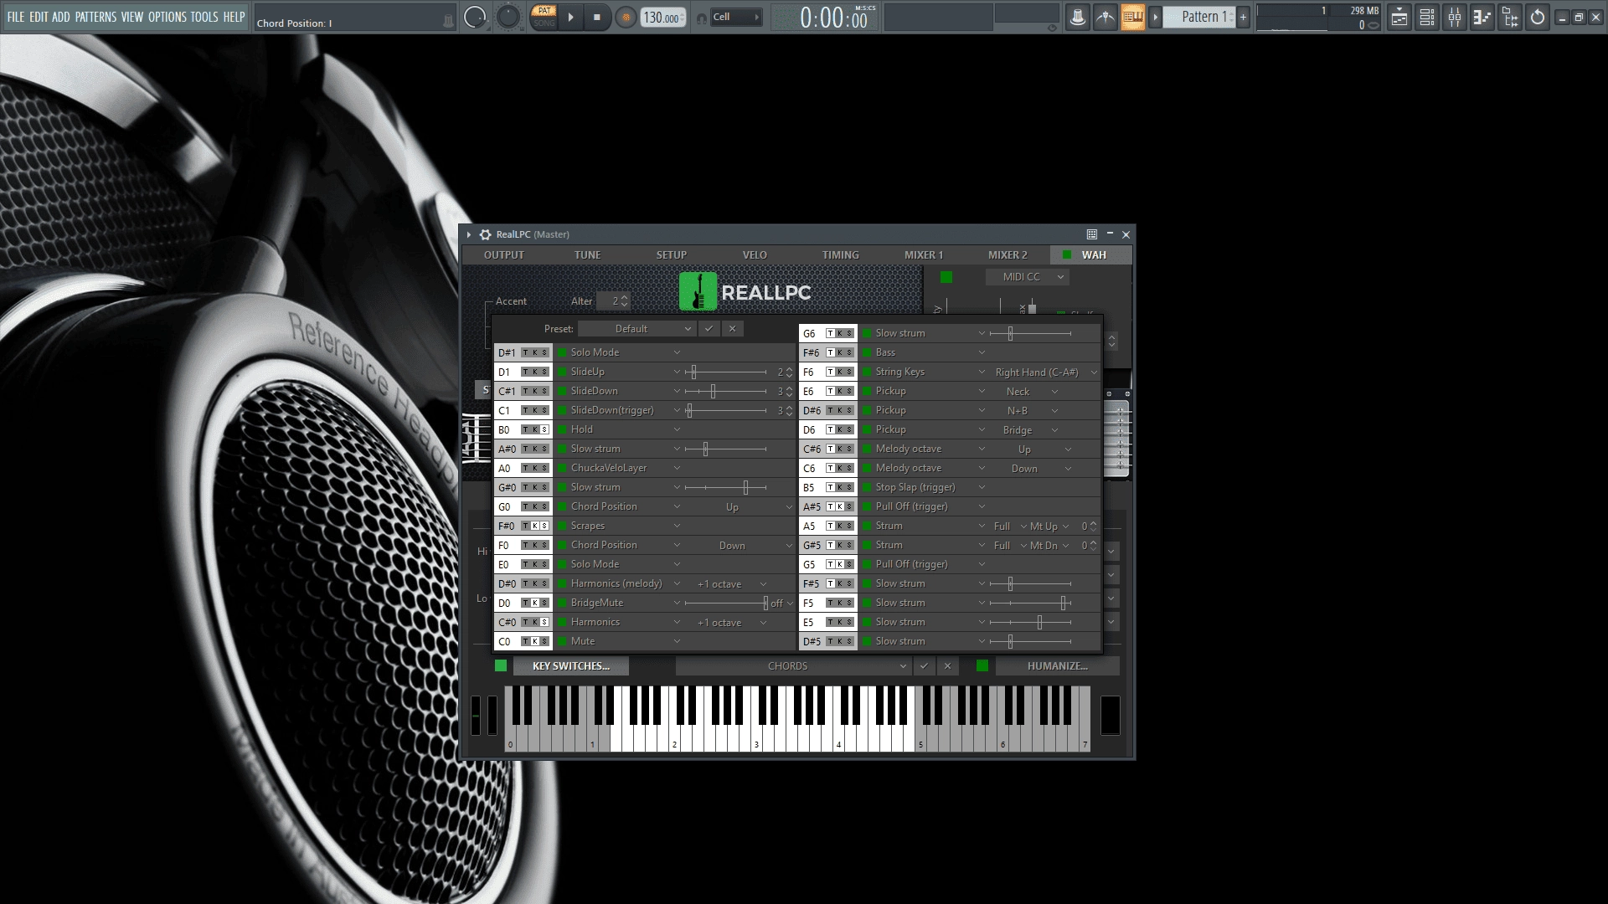Viewport: 1608px width, 904px height.
Task: Toggle green enable for D#1 Solo Mode
Action: coord(562,352)
